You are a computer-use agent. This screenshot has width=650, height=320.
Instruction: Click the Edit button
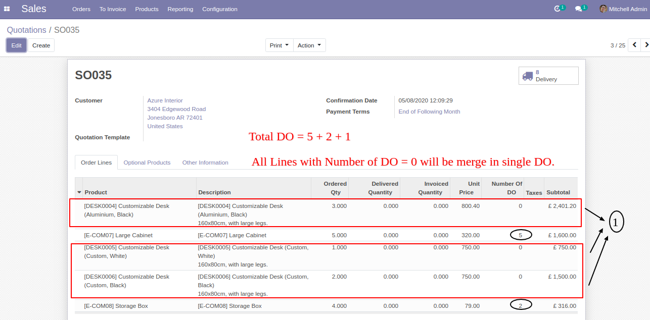[16, 45]
